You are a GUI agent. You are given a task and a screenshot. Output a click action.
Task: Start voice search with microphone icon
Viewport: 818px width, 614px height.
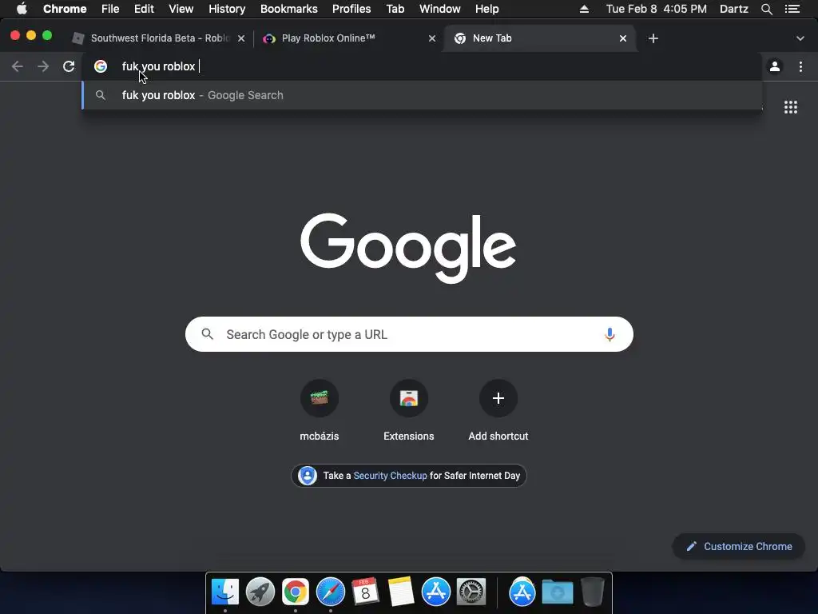(x=610, y=334)
